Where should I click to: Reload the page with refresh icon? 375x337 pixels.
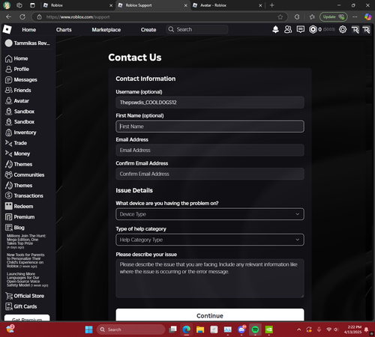[x=22, y=16]
